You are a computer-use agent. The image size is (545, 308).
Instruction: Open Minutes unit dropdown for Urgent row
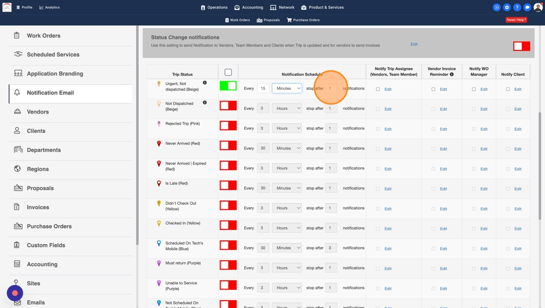[287, 88]
